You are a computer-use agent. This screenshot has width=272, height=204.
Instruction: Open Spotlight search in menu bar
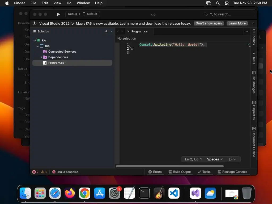click(218, 3)
